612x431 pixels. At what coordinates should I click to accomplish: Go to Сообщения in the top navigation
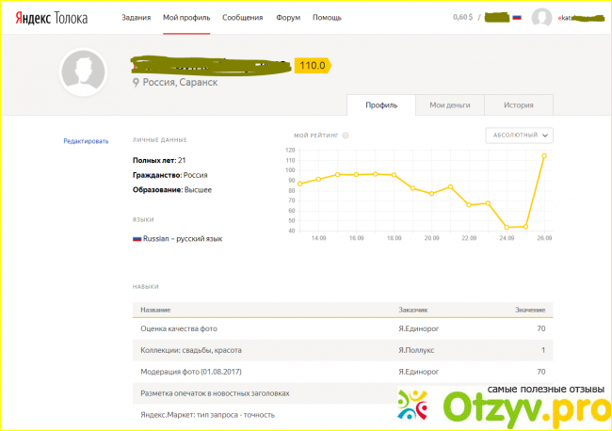click(x=242, y=18)
